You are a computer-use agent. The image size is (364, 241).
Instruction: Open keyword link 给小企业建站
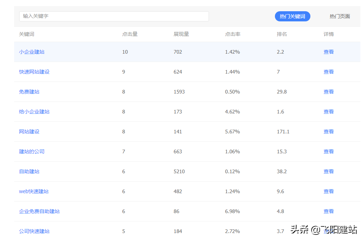tap(34, 112)
